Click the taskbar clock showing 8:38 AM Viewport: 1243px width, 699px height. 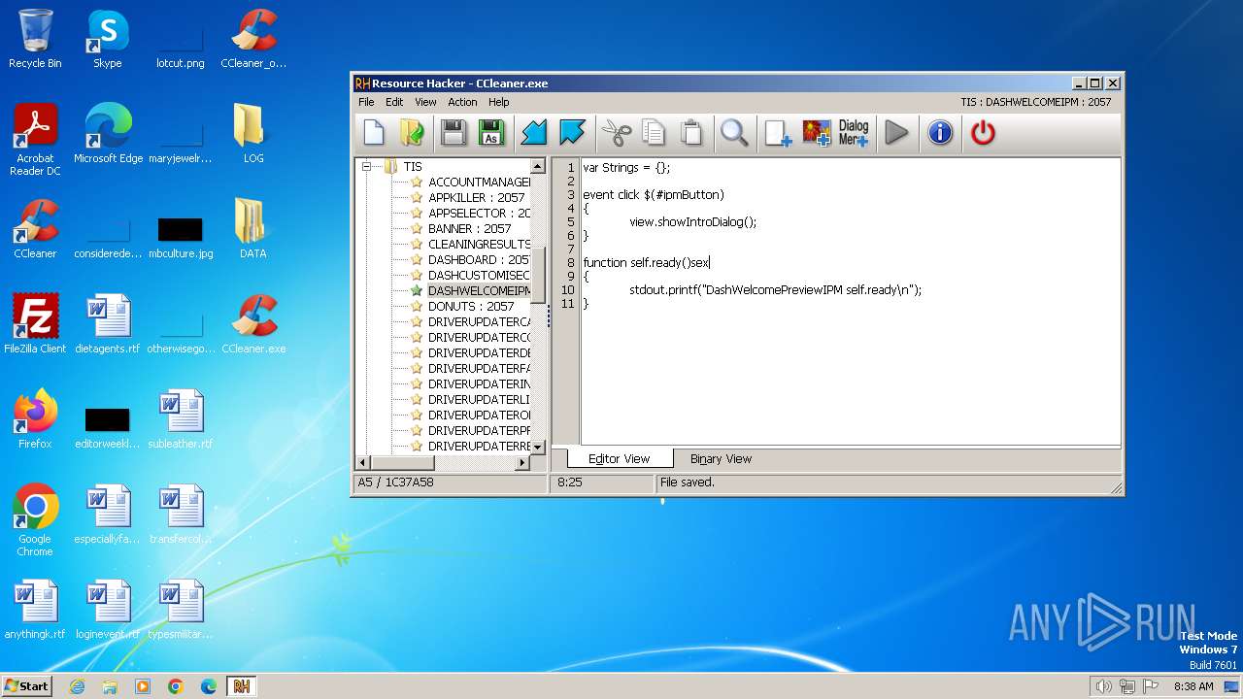(x=1193, y=686)
